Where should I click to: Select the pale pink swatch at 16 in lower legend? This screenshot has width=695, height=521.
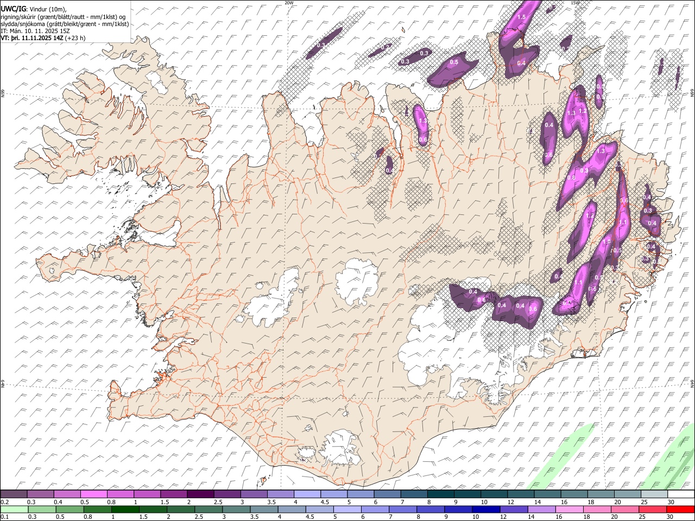pyautogui.click(x=569, y=509)
